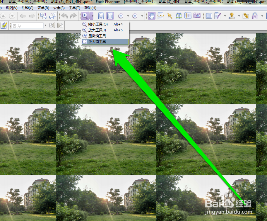267x221 pixels.
Task: Click the insert pages icon with left-pointing arrow
Action: pos(53,16)
